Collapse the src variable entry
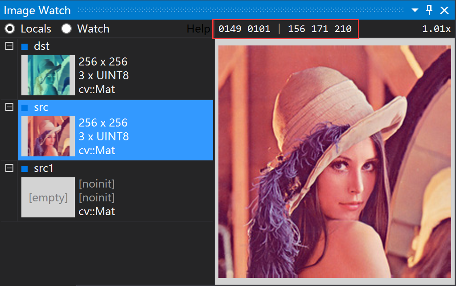 [9, 107]
